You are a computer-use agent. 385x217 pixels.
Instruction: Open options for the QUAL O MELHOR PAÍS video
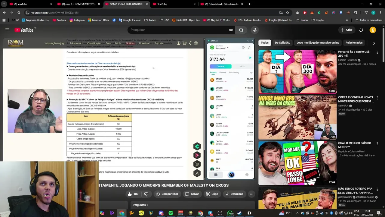pyautogui.click(x=377, y=144)
